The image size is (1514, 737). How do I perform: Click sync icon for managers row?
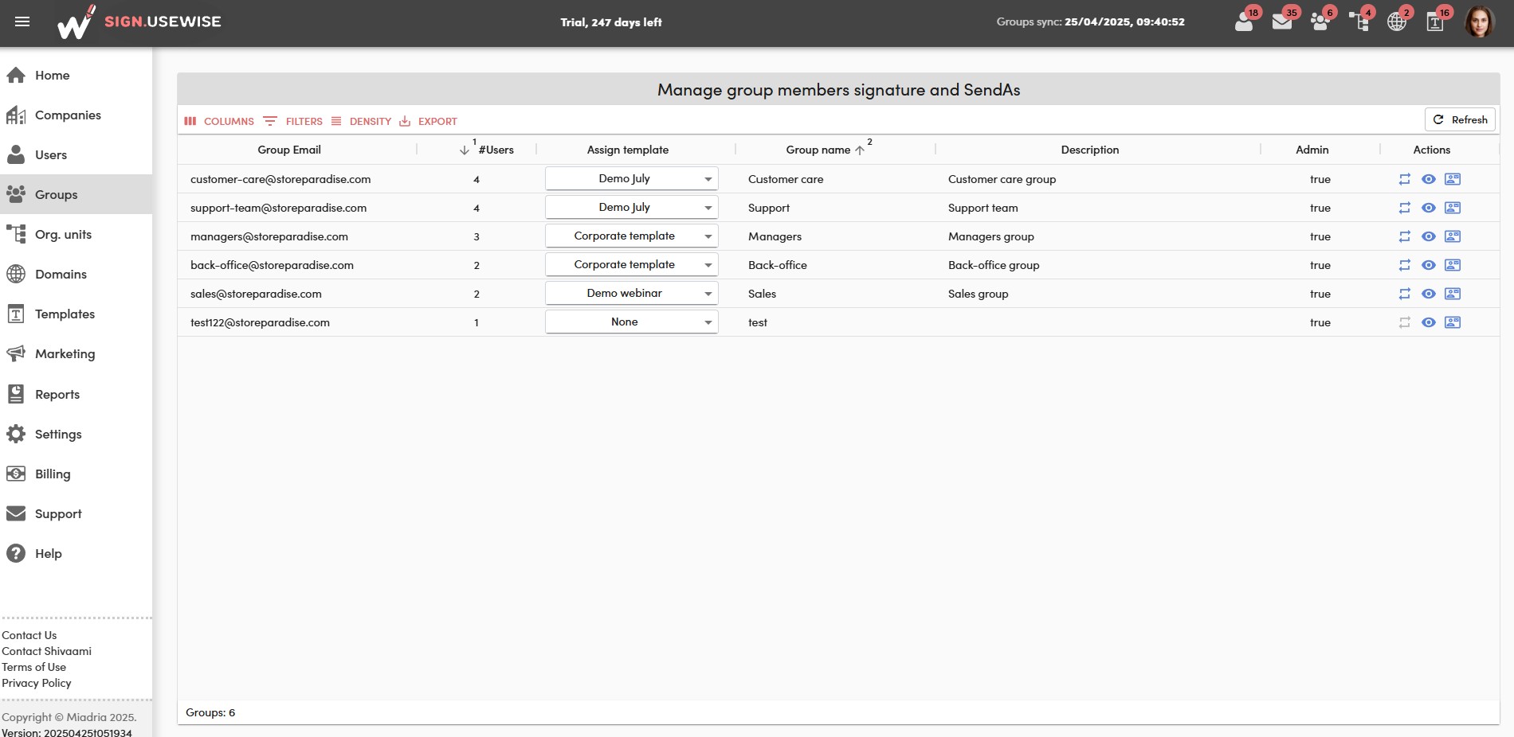(x=1405, y=236)
